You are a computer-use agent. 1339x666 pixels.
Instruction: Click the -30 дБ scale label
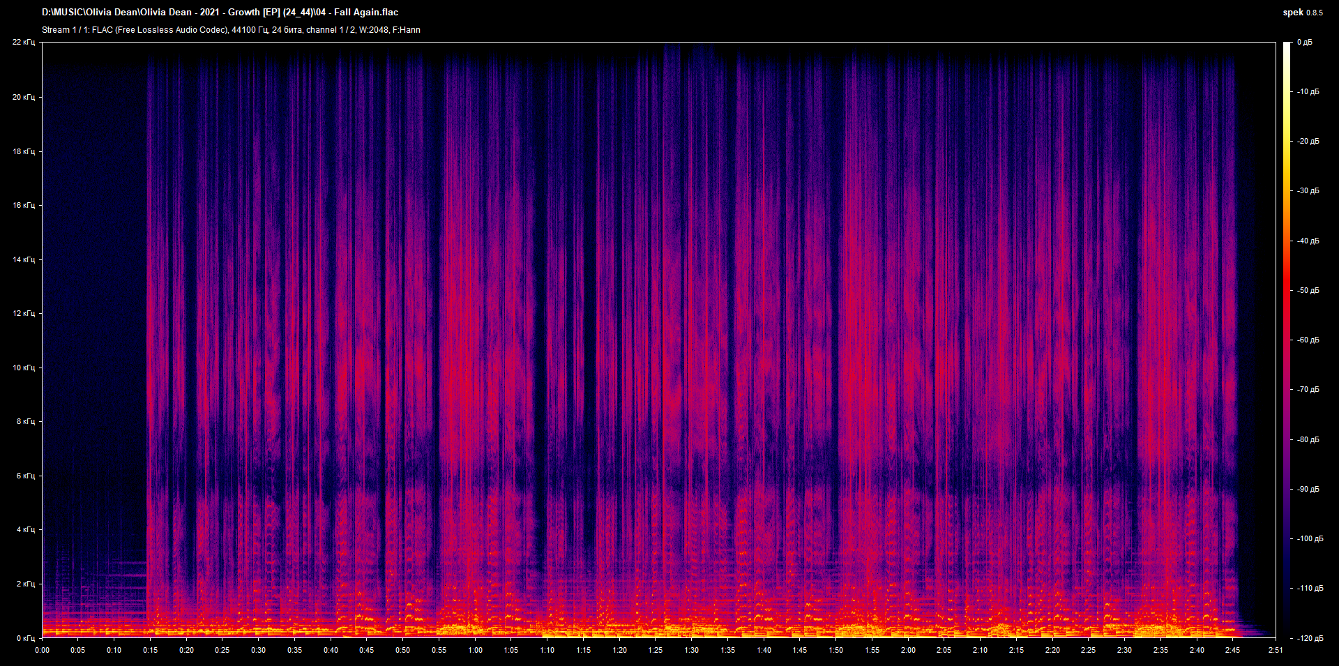(x=1308, y=191)
